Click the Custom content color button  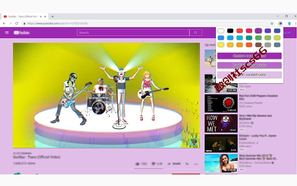click(x=249, y=74)
